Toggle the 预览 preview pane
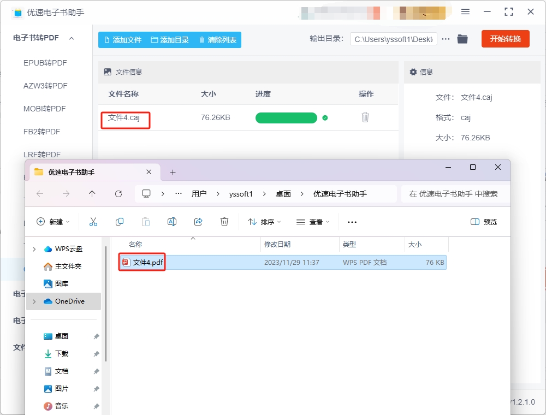 point(484,222)
